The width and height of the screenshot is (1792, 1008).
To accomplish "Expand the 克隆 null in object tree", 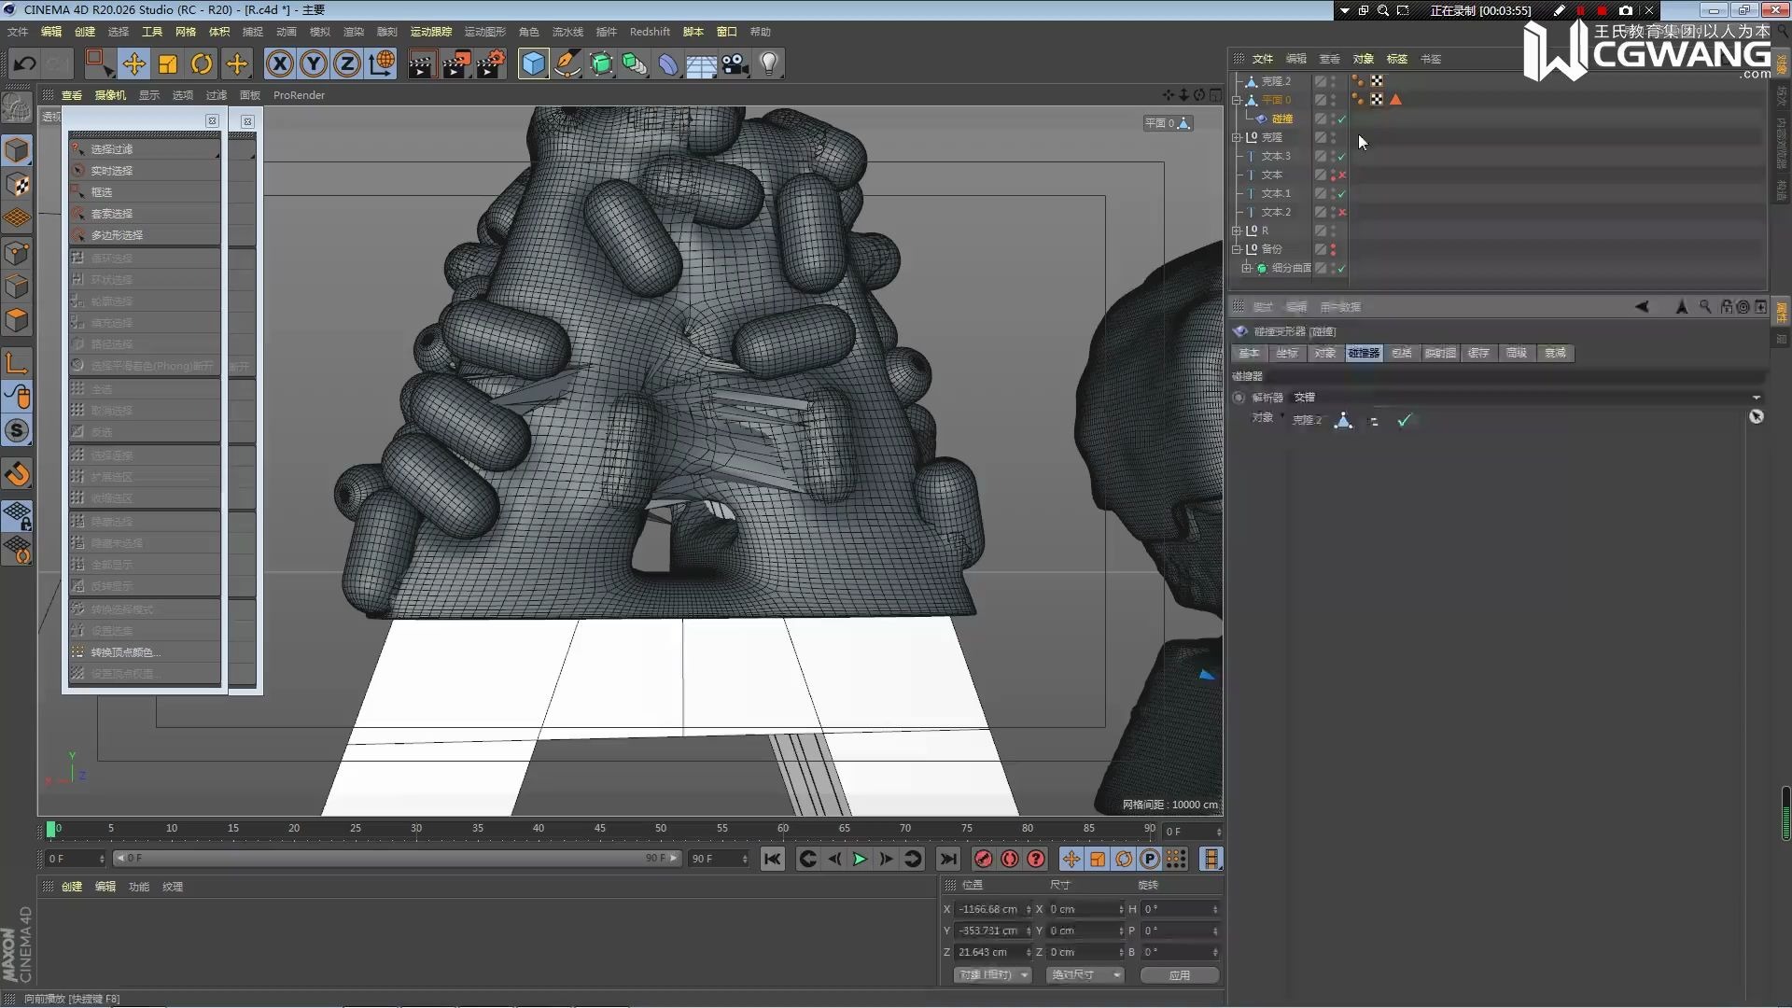I will coord(1238,137).
